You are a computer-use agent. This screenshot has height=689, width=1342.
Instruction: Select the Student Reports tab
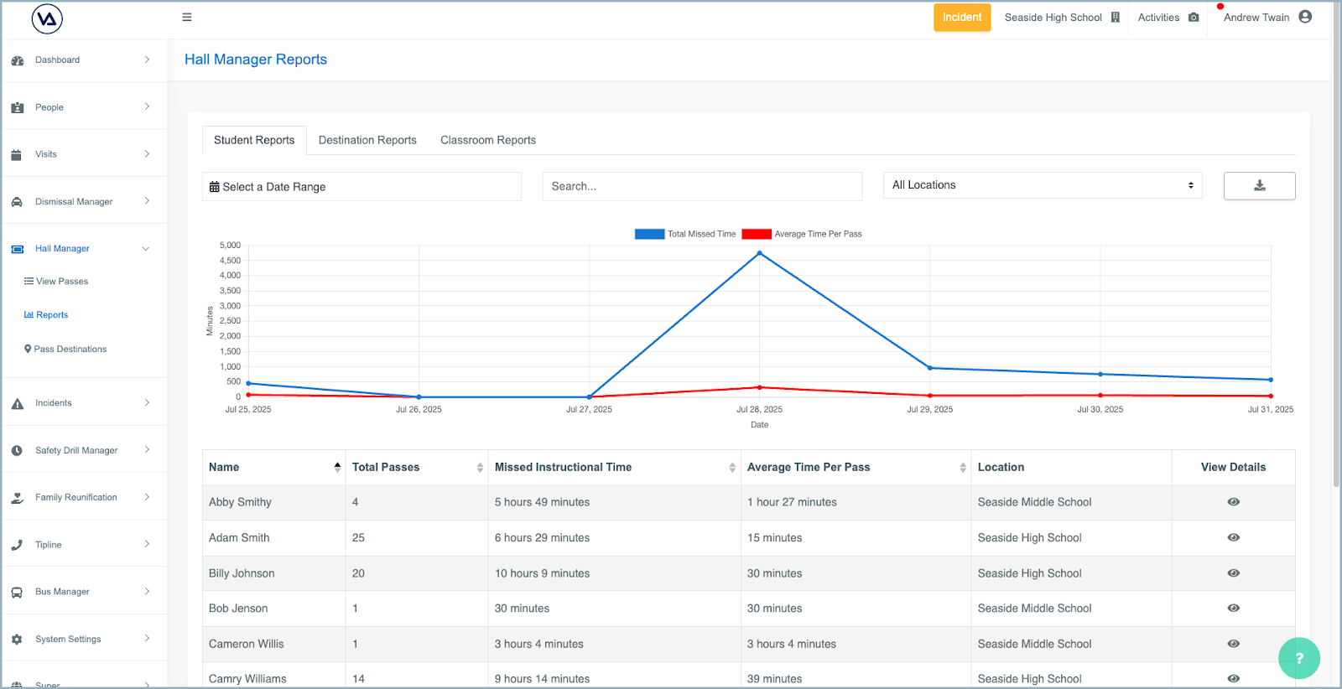click(254, 140)
